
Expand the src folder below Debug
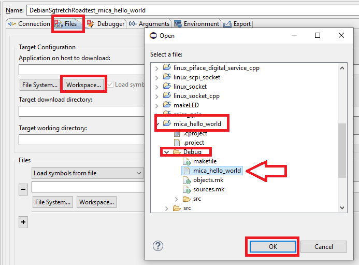[166, 208]
